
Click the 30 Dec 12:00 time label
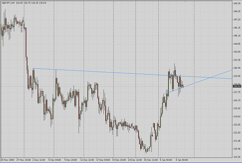(151, 160)
